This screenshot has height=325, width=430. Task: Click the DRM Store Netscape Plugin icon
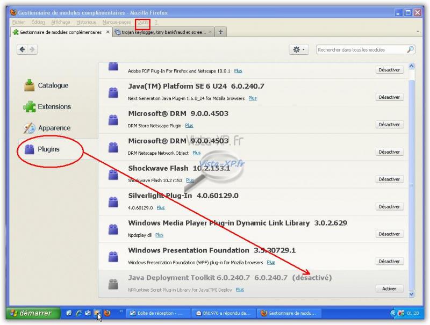click(113, 120)
